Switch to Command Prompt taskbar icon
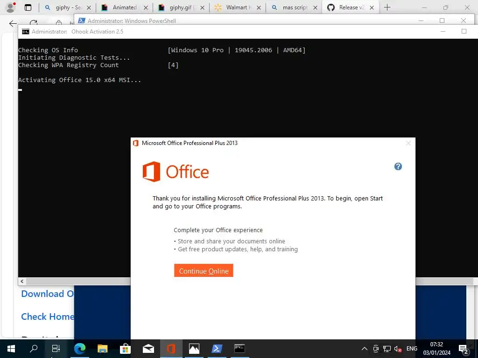Viewport: 478px width, 358px height. click(x=239, y=349)
